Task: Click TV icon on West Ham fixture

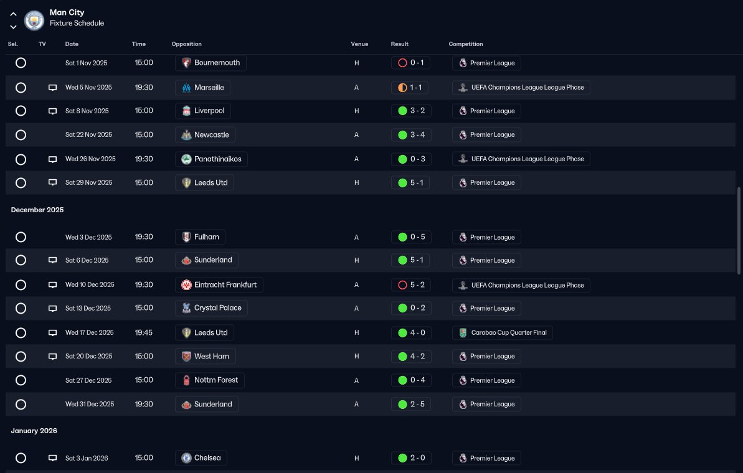Action: 52,357
